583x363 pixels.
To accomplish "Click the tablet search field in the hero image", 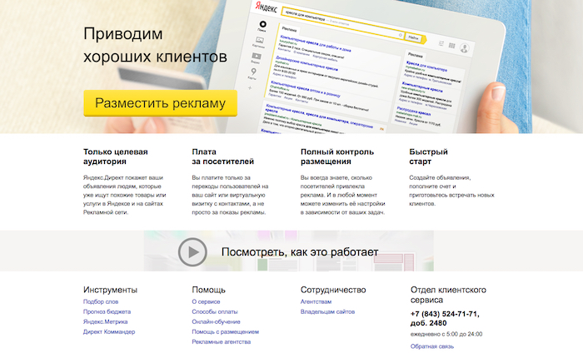I will click(x=343, y=23).
